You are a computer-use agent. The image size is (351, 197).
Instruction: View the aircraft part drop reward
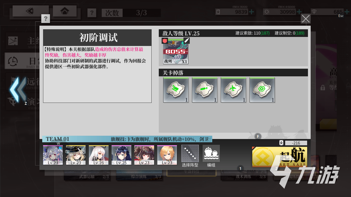[x=233, y=90]
